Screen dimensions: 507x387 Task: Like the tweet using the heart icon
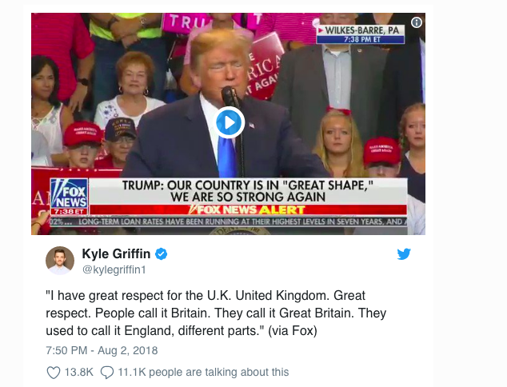click(54, 373)
